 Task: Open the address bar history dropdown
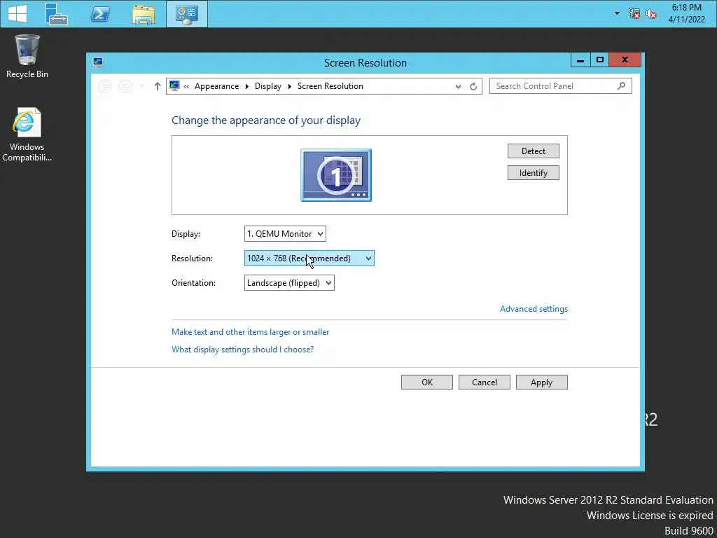458,86
